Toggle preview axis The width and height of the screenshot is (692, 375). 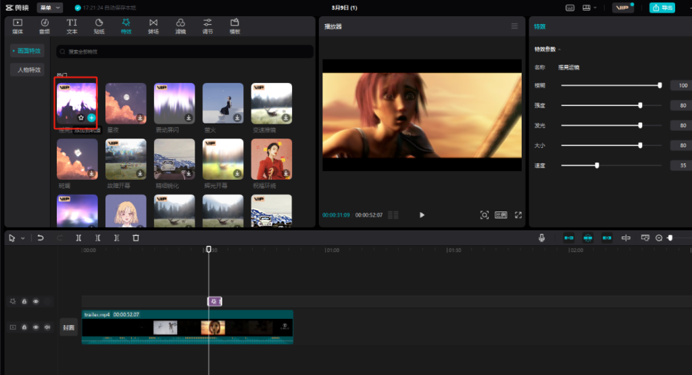pos(626,238)
